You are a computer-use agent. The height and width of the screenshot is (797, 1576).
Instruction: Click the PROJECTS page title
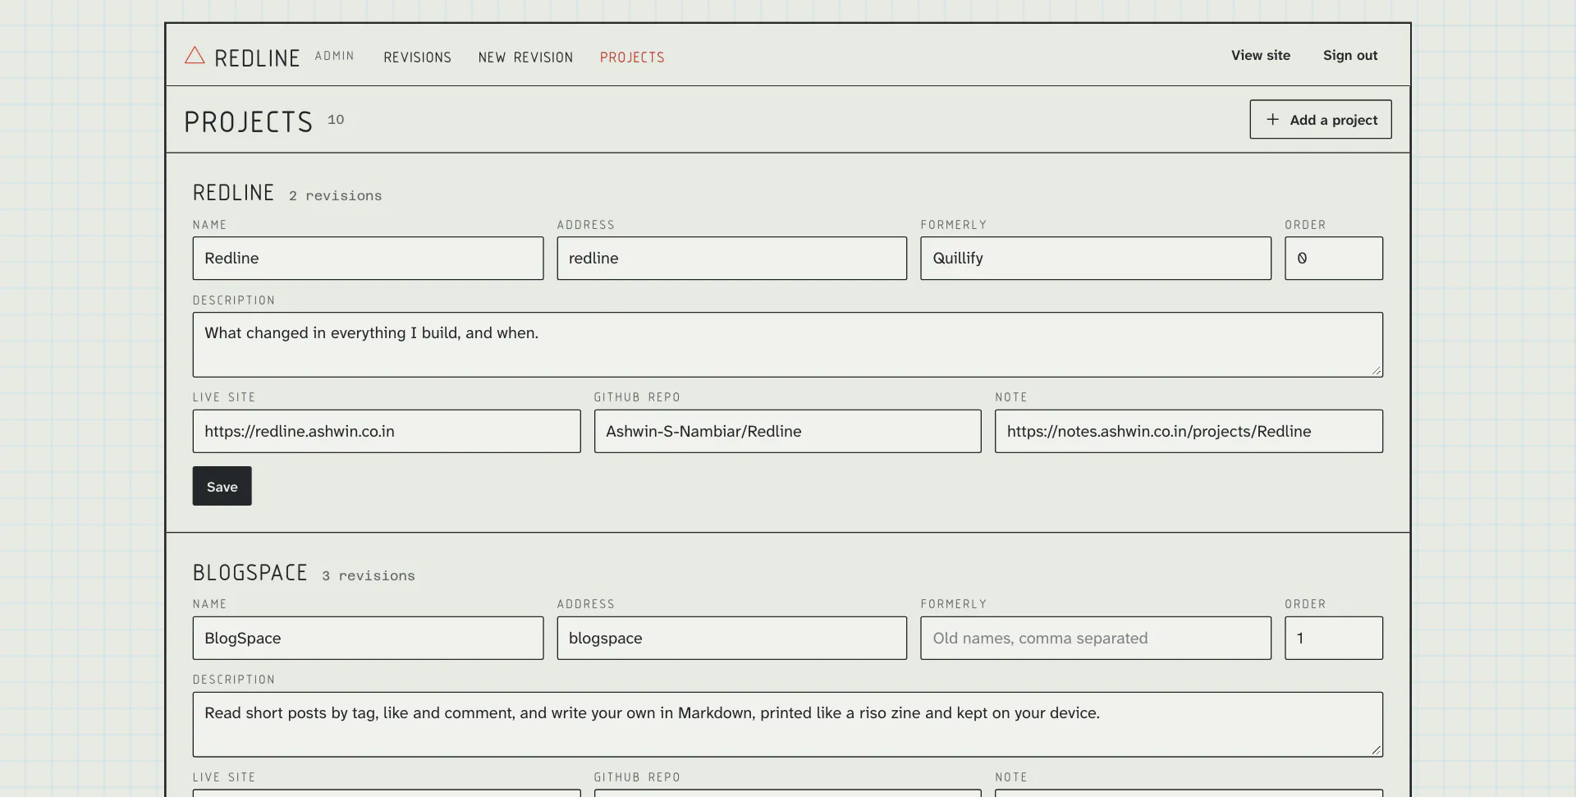(x=248, y=121)
